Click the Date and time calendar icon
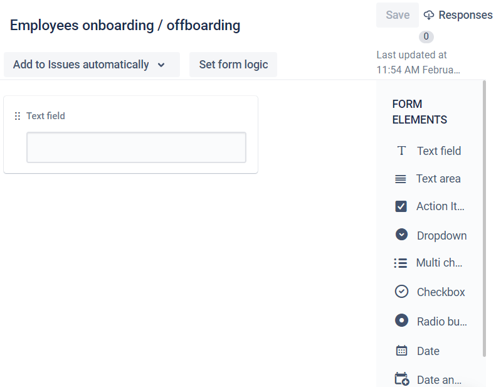This screenshot has width=496, height=387. click(401, 379)
